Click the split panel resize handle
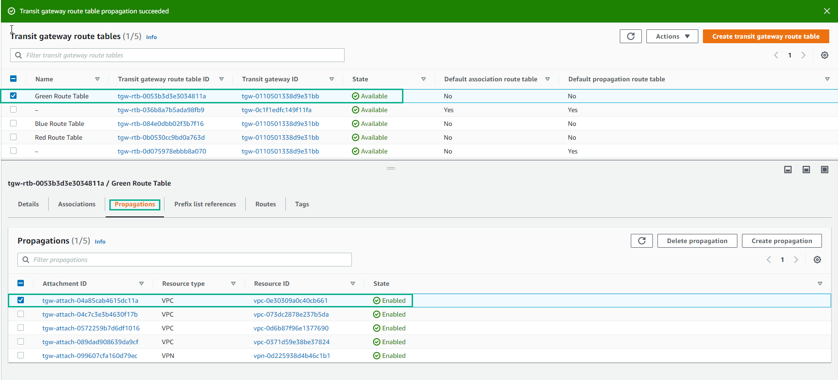Image resolution: width=838 pixels, height=380 pixels. 391,168
